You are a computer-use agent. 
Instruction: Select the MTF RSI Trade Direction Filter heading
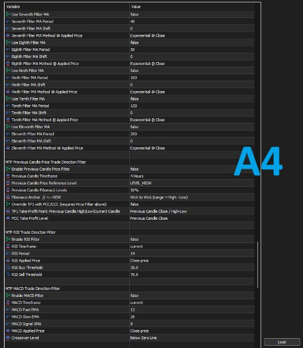30,233
